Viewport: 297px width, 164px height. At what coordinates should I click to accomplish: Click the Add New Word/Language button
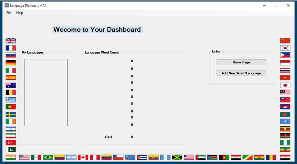[241, 73]
